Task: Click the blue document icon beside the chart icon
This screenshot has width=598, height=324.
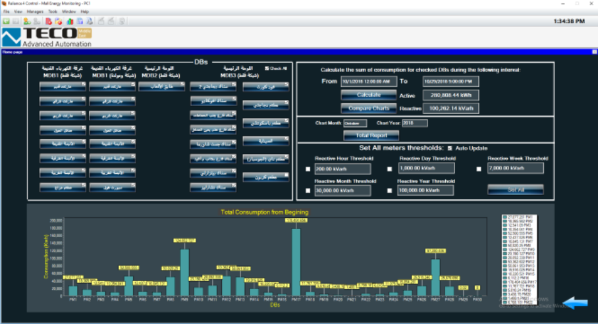Action: (x=80, y=21)
